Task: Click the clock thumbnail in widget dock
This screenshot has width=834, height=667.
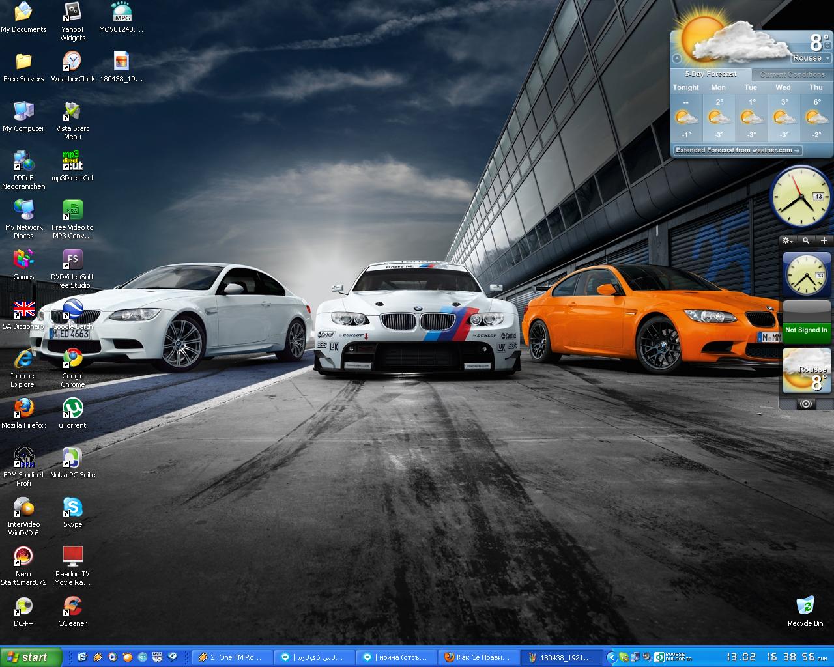Action: point(807,274)
